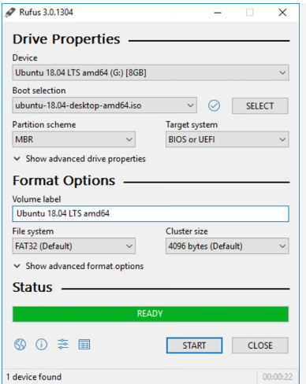
Task: Click the ISO checksum checkmark icon
Action: [x=214, y=105]
